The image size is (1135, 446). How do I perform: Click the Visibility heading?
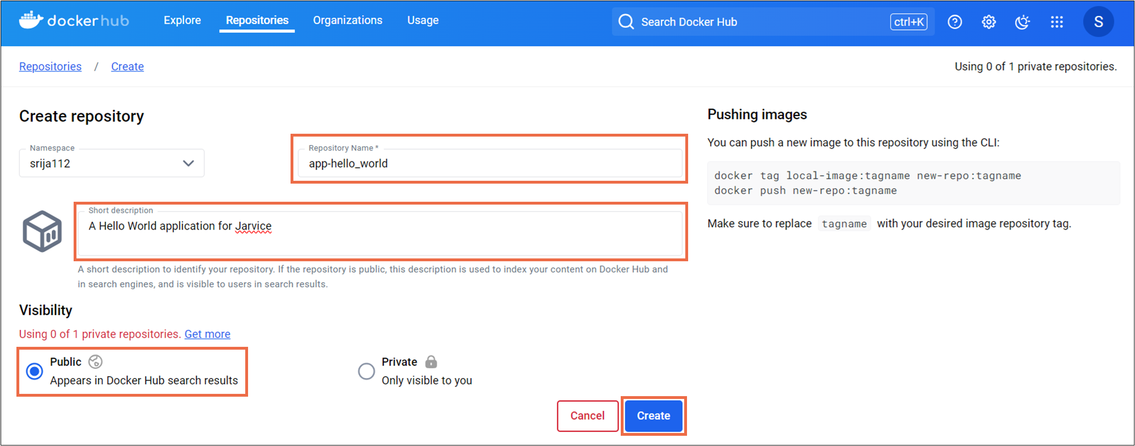pos(46,310)
